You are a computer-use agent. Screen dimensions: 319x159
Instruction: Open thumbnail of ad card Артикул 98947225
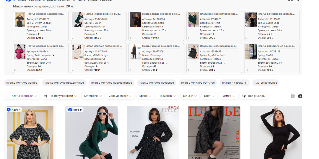click(193, 20)
